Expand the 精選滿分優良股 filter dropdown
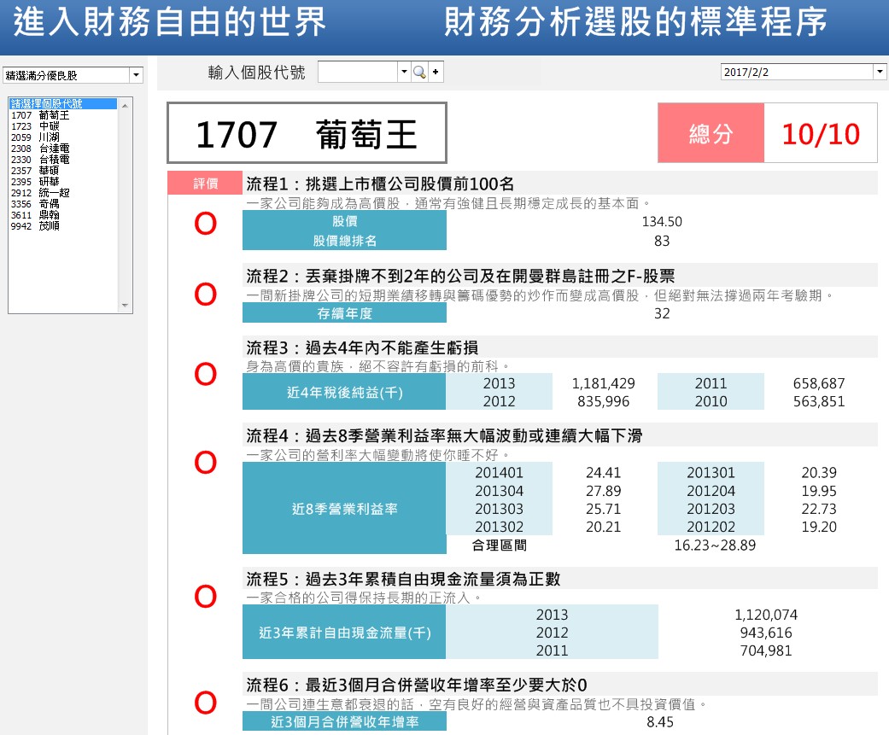Screen dimensions: 889x735 pos(136,75)
